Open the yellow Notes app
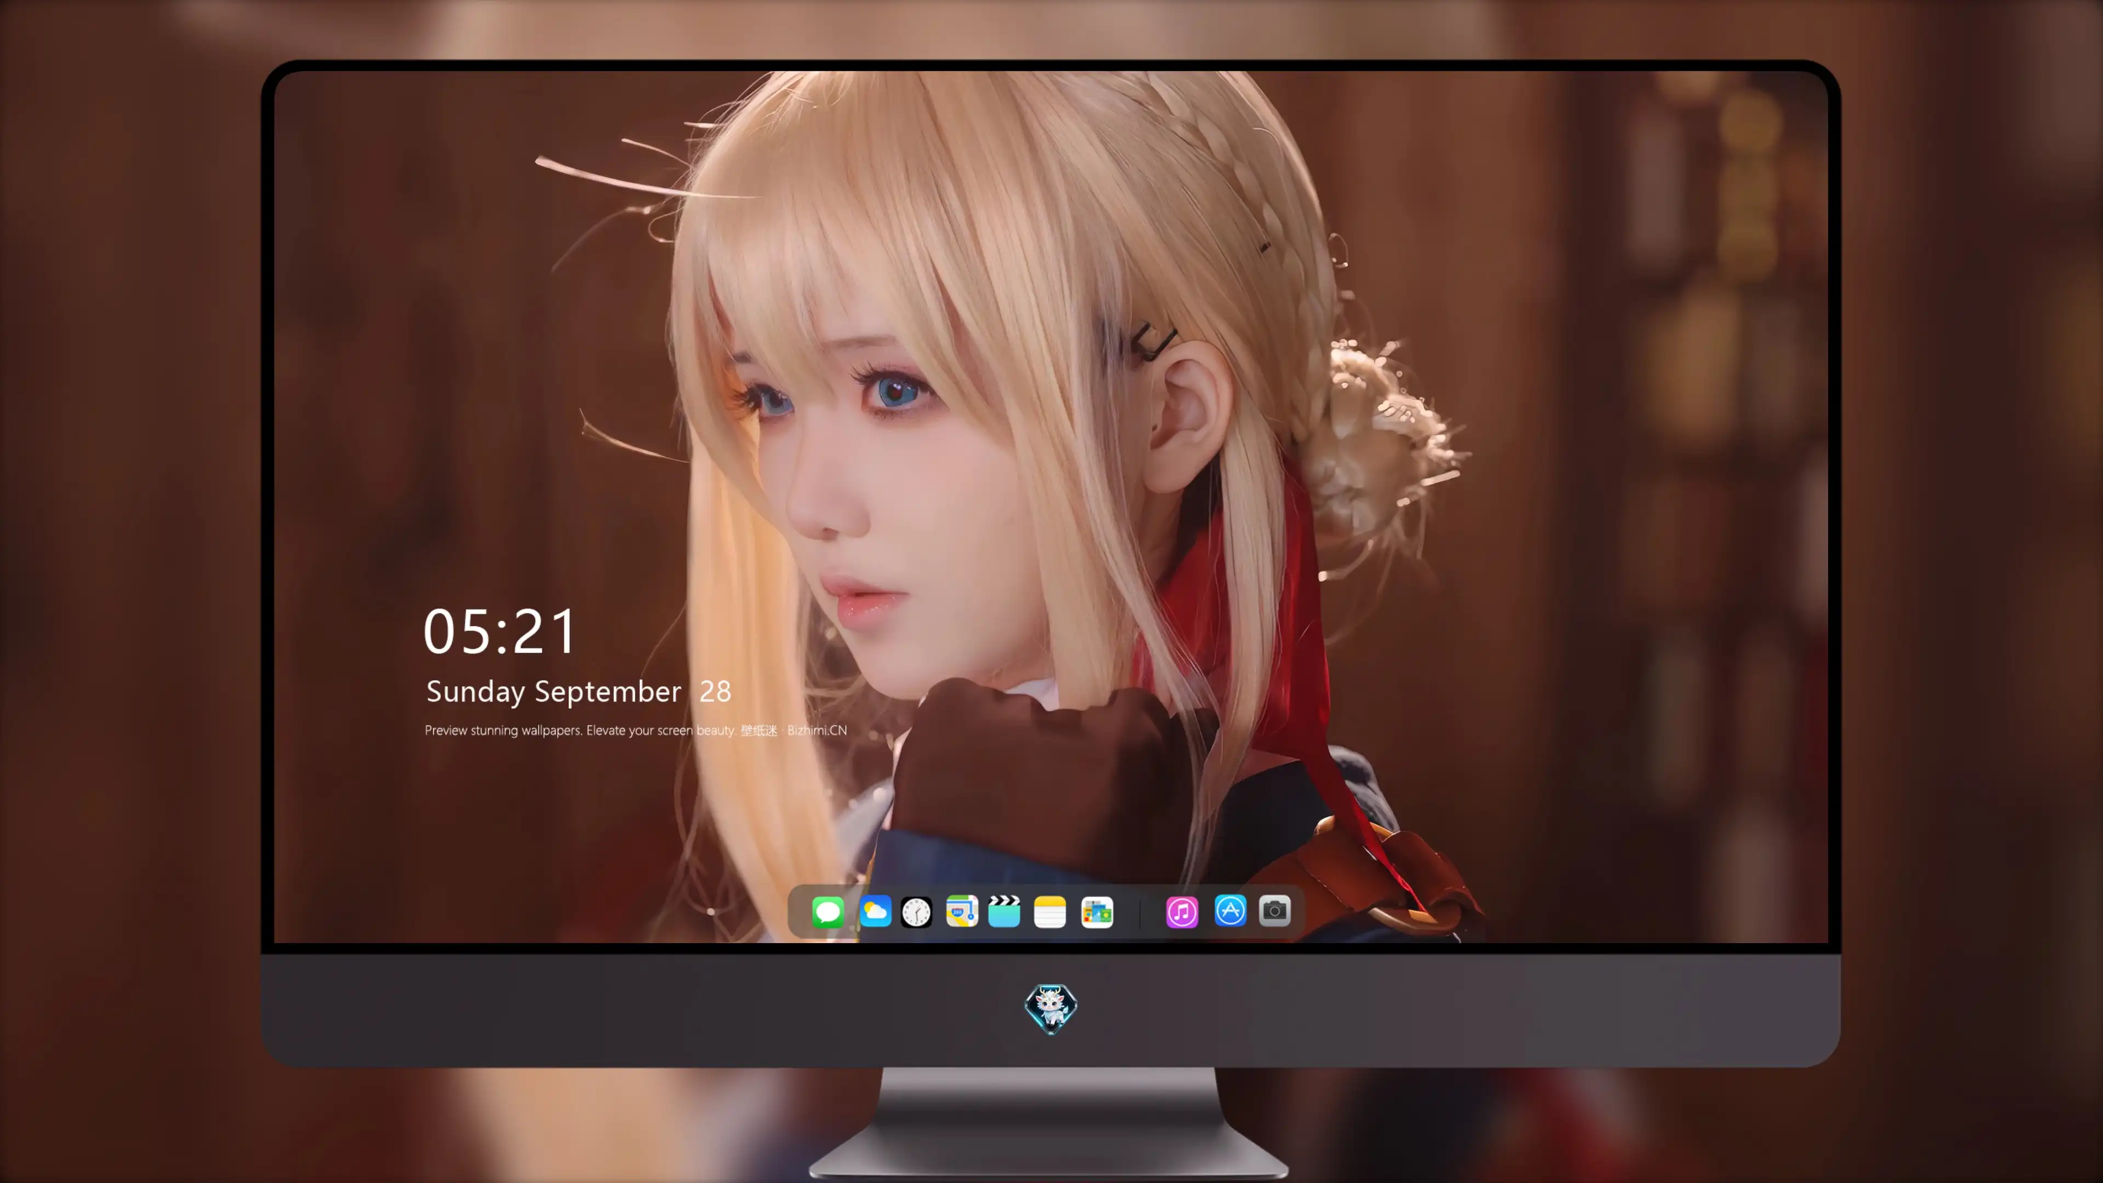Viewport: 2103px width, 1183px height. 1050,911
